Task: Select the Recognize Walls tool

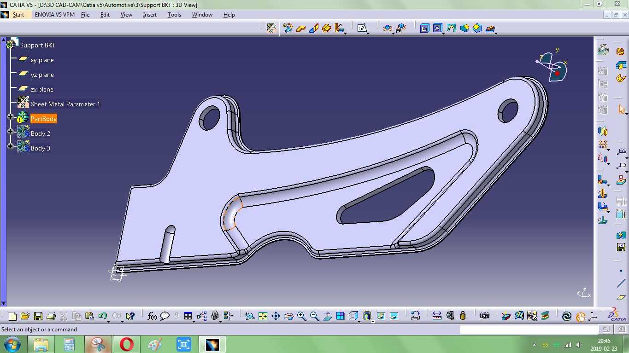Action: click(288, 28)
